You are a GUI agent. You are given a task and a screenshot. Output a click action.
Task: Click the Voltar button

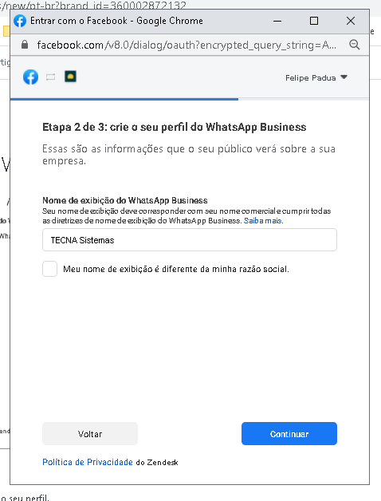[90, 433]
